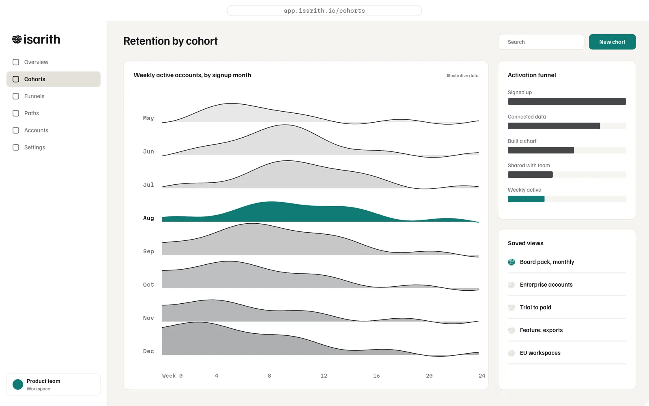Image resolution: width=649 pixels, height=406 pixels.
Task: Click the Feature: exports text
Action: click(x=541, y=330)
